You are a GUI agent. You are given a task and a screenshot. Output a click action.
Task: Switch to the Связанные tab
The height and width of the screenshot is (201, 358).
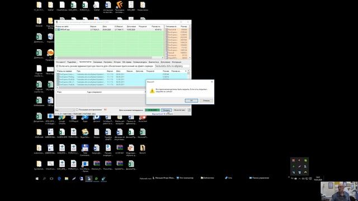97,62
